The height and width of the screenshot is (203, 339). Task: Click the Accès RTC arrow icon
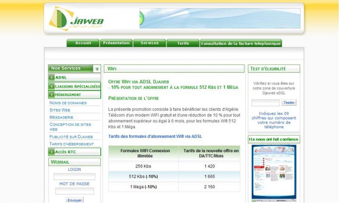pos(52,152)
